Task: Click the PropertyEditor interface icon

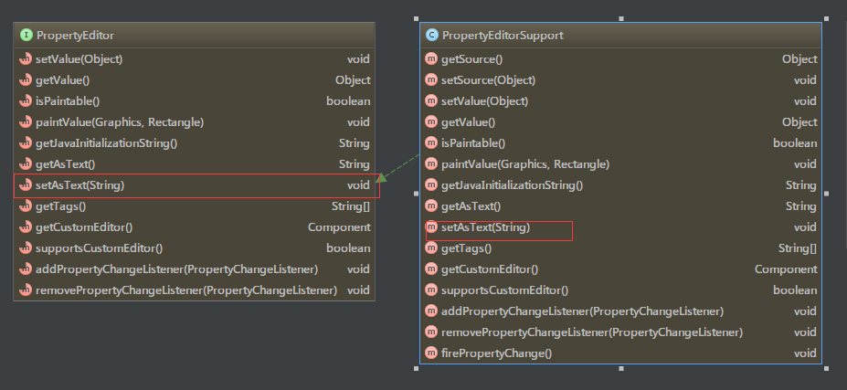Action: 26,35
